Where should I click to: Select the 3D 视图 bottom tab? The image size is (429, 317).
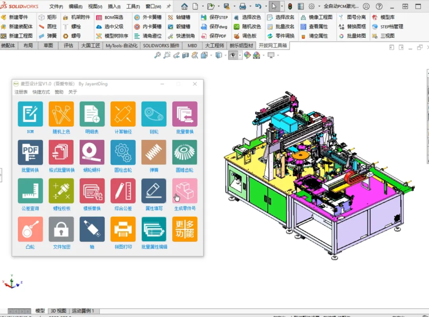(58, 311)
